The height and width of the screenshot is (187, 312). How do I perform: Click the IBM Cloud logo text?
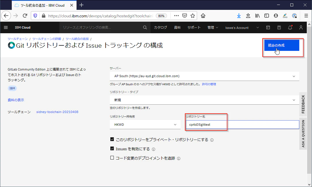click(23, 27)
